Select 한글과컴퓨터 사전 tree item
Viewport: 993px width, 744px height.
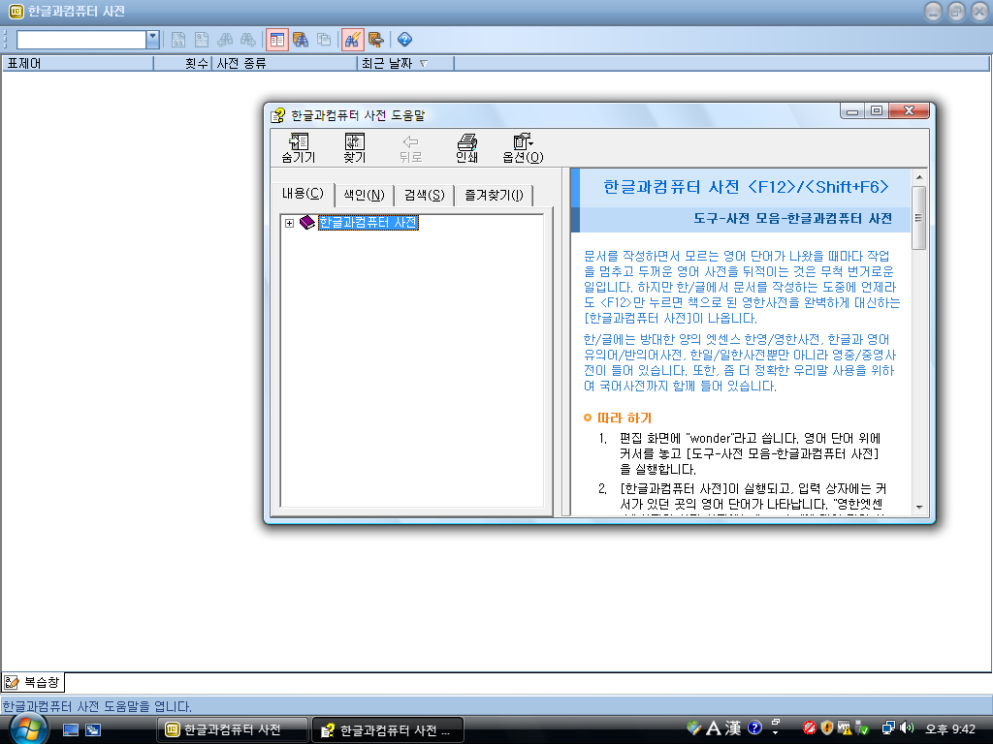[368, 223]
